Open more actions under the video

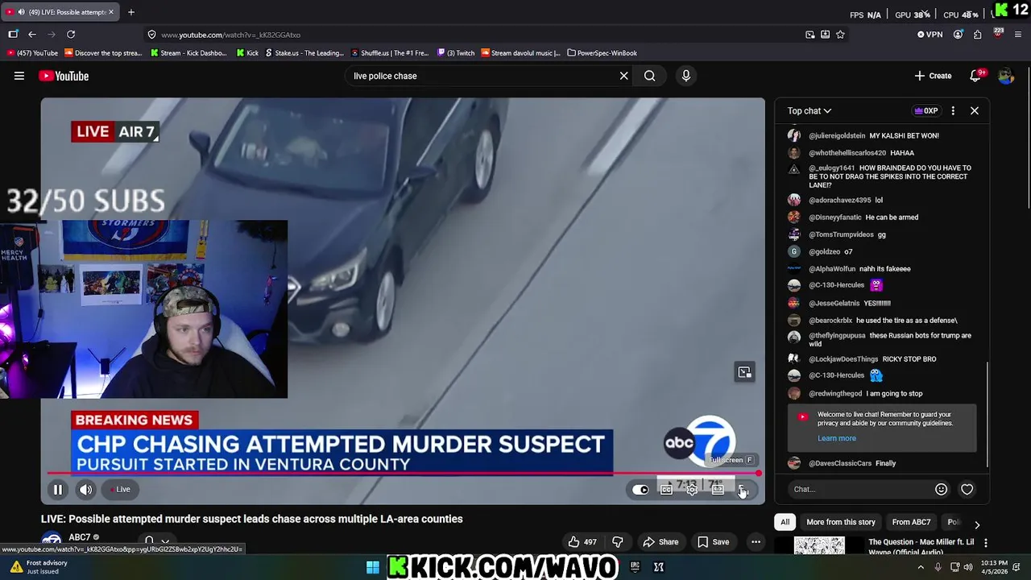tap(756, 542)
